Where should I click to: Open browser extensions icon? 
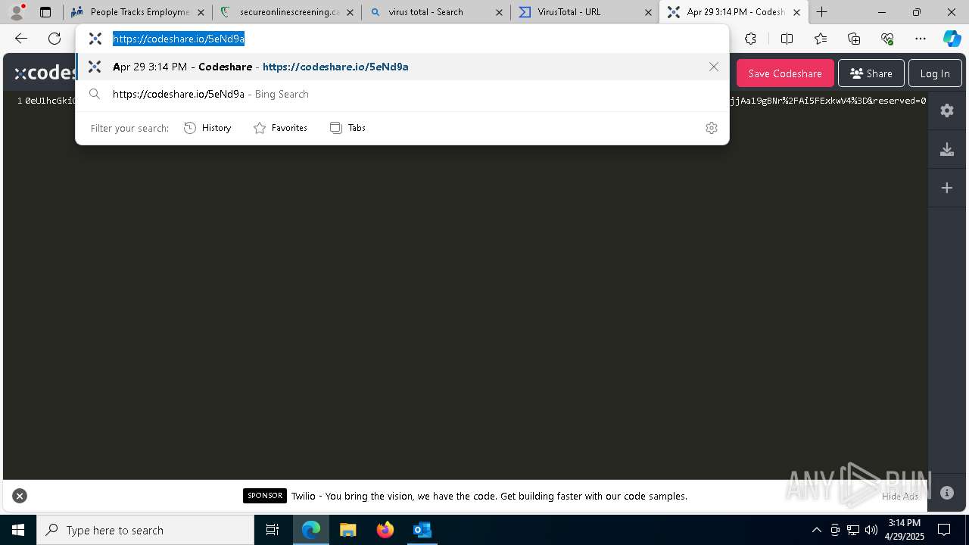(750, 39)
